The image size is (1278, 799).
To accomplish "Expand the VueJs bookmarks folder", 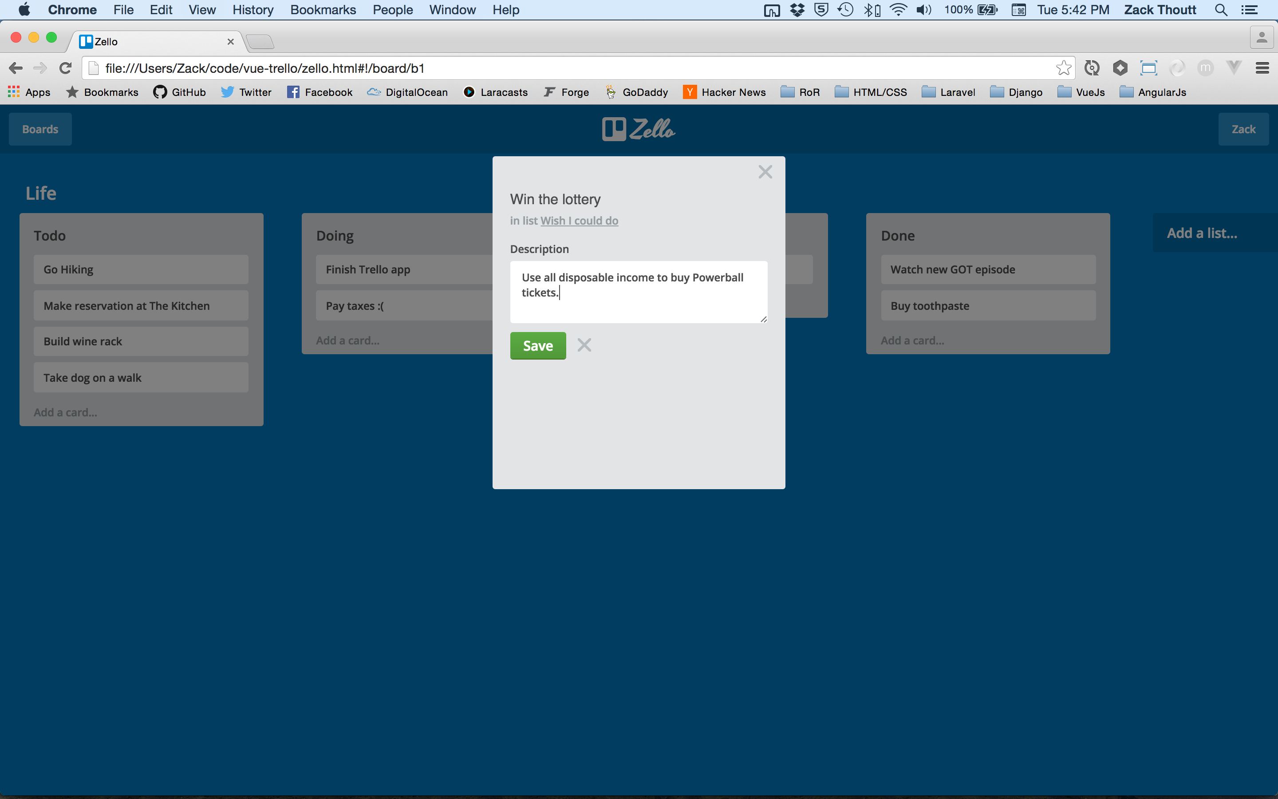I will click(1081, 92).
